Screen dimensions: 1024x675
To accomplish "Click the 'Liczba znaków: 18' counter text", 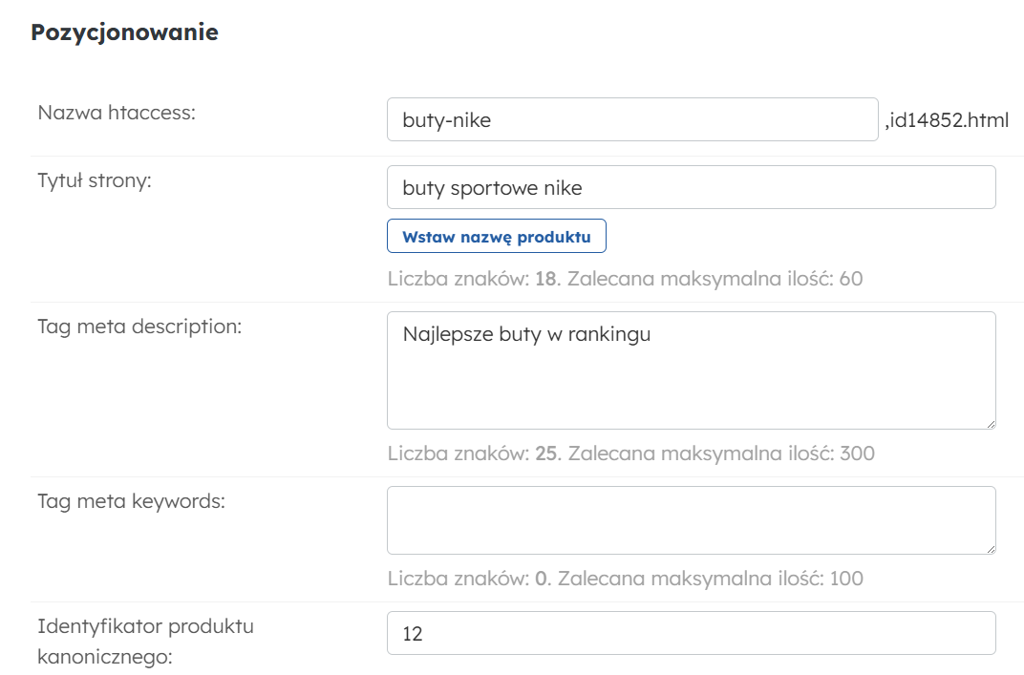I will (472, 280).
